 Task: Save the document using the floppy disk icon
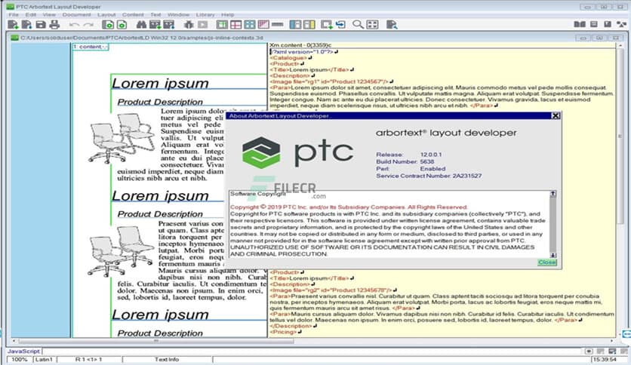coord(41,25)
